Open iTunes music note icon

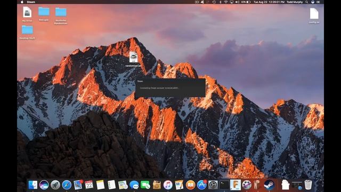pos(168,185)
